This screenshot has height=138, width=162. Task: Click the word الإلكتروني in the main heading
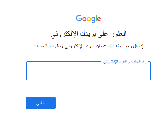[x=64, y=34]
